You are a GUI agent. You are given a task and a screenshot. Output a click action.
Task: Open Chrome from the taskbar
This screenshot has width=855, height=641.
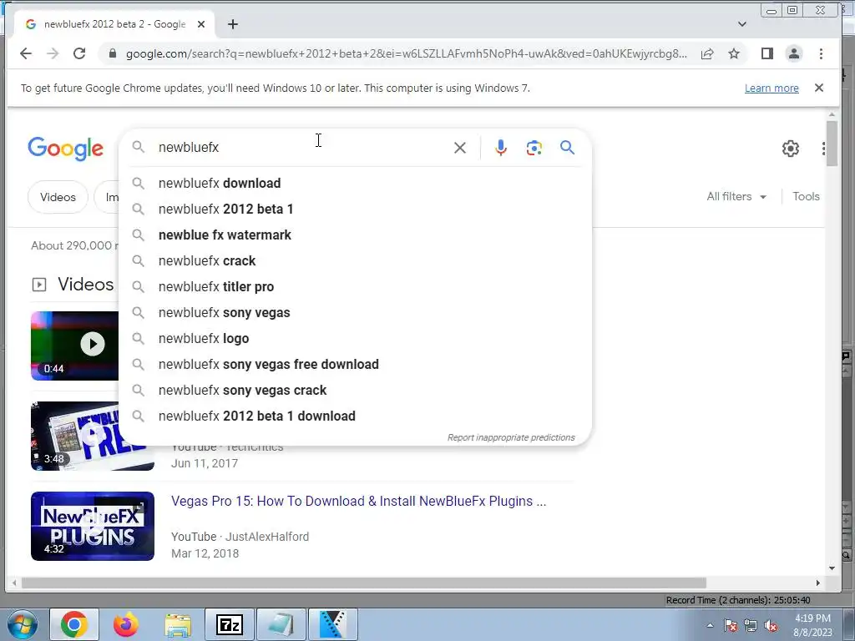coord(74,624)
